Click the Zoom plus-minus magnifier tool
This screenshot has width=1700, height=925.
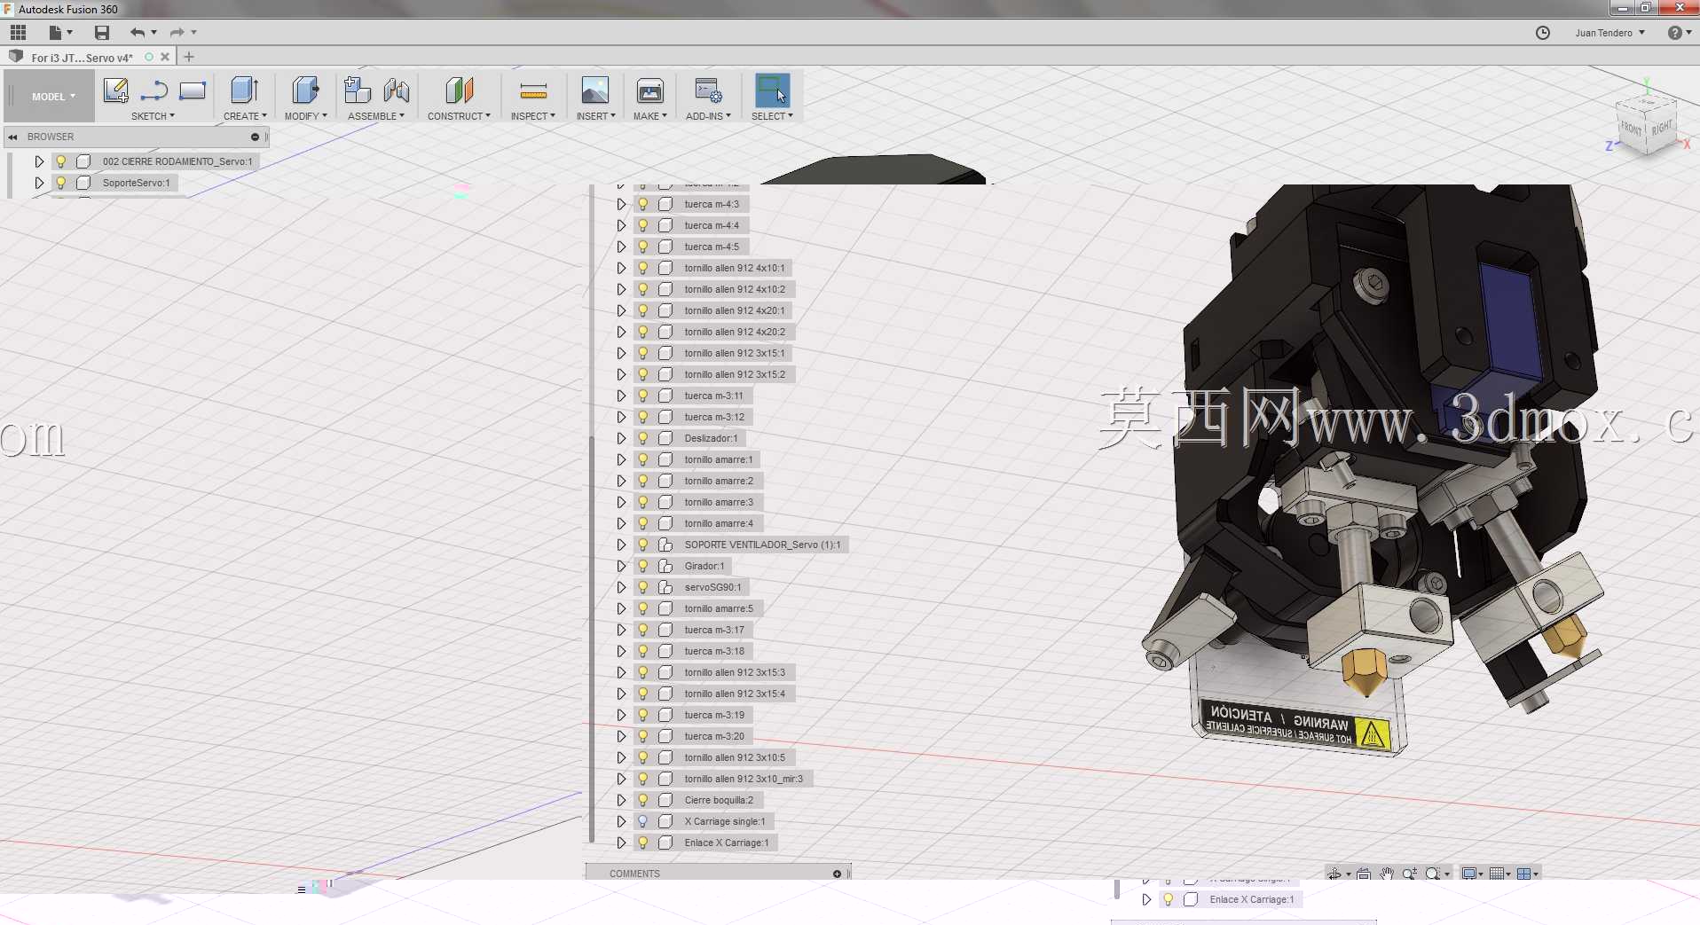click(x=1410, y=874)
